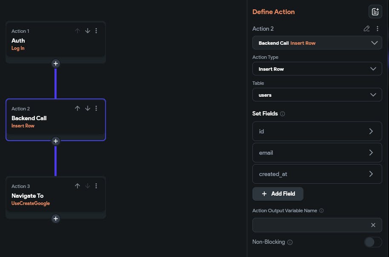Add action with plus below Auth card
The image size is (389, 257).
(56, 64)
